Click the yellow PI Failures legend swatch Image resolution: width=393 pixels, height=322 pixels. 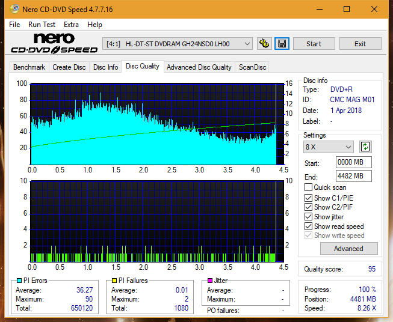coord(114,281)
